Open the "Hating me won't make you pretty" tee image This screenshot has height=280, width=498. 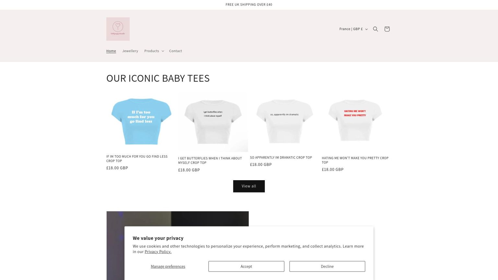[355, 122]
